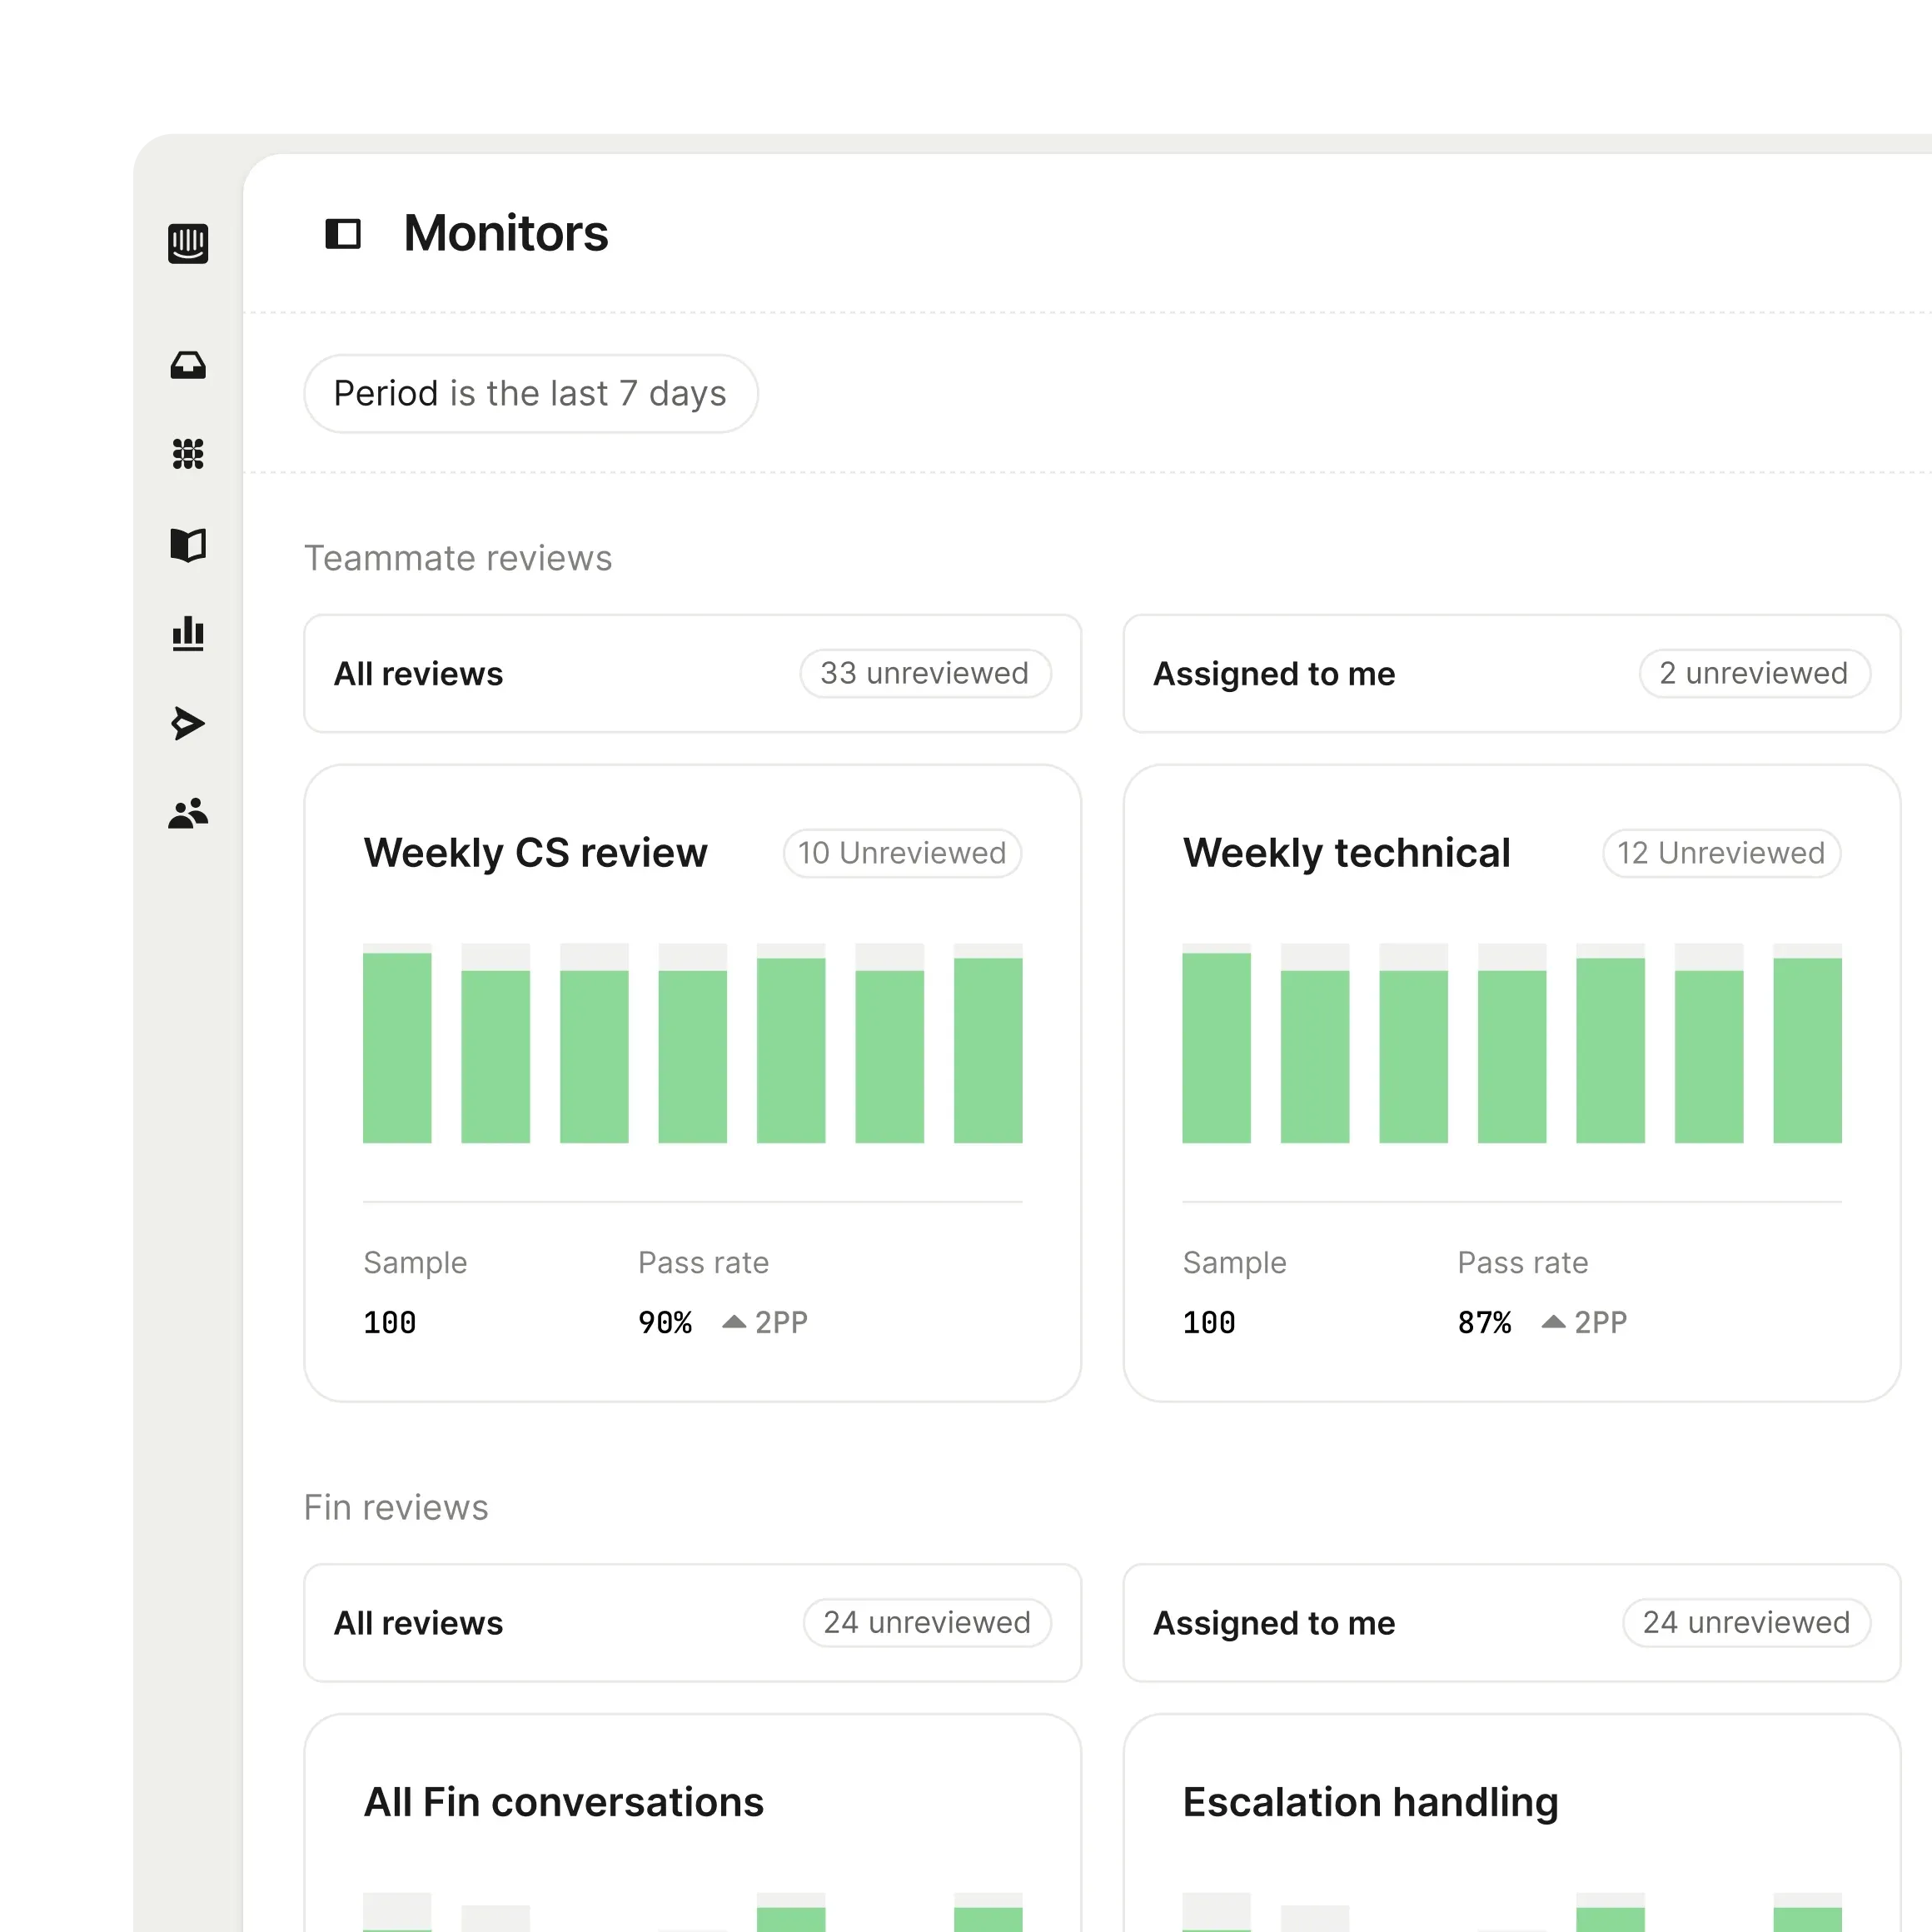Click the 12 Unreviewed badge
Screen dimensions: 1932x1932
click(1721, 853)
